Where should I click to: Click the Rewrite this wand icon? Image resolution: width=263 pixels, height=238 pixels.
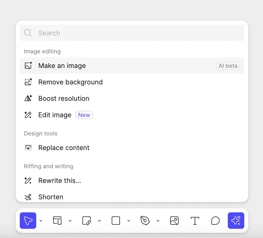tap(28, 181)
